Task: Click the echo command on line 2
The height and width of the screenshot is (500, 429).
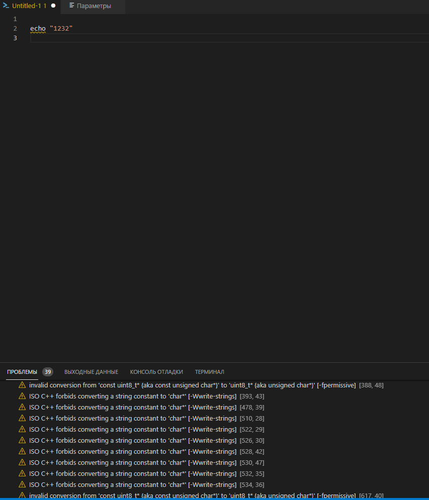Action: [x=38, y=28]
